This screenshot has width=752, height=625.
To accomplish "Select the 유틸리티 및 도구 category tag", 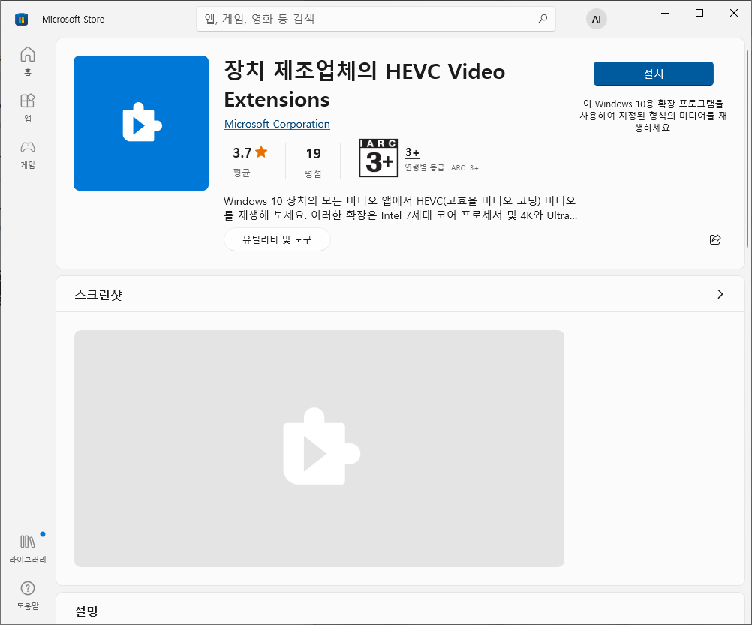I will [x=277, y=239].
